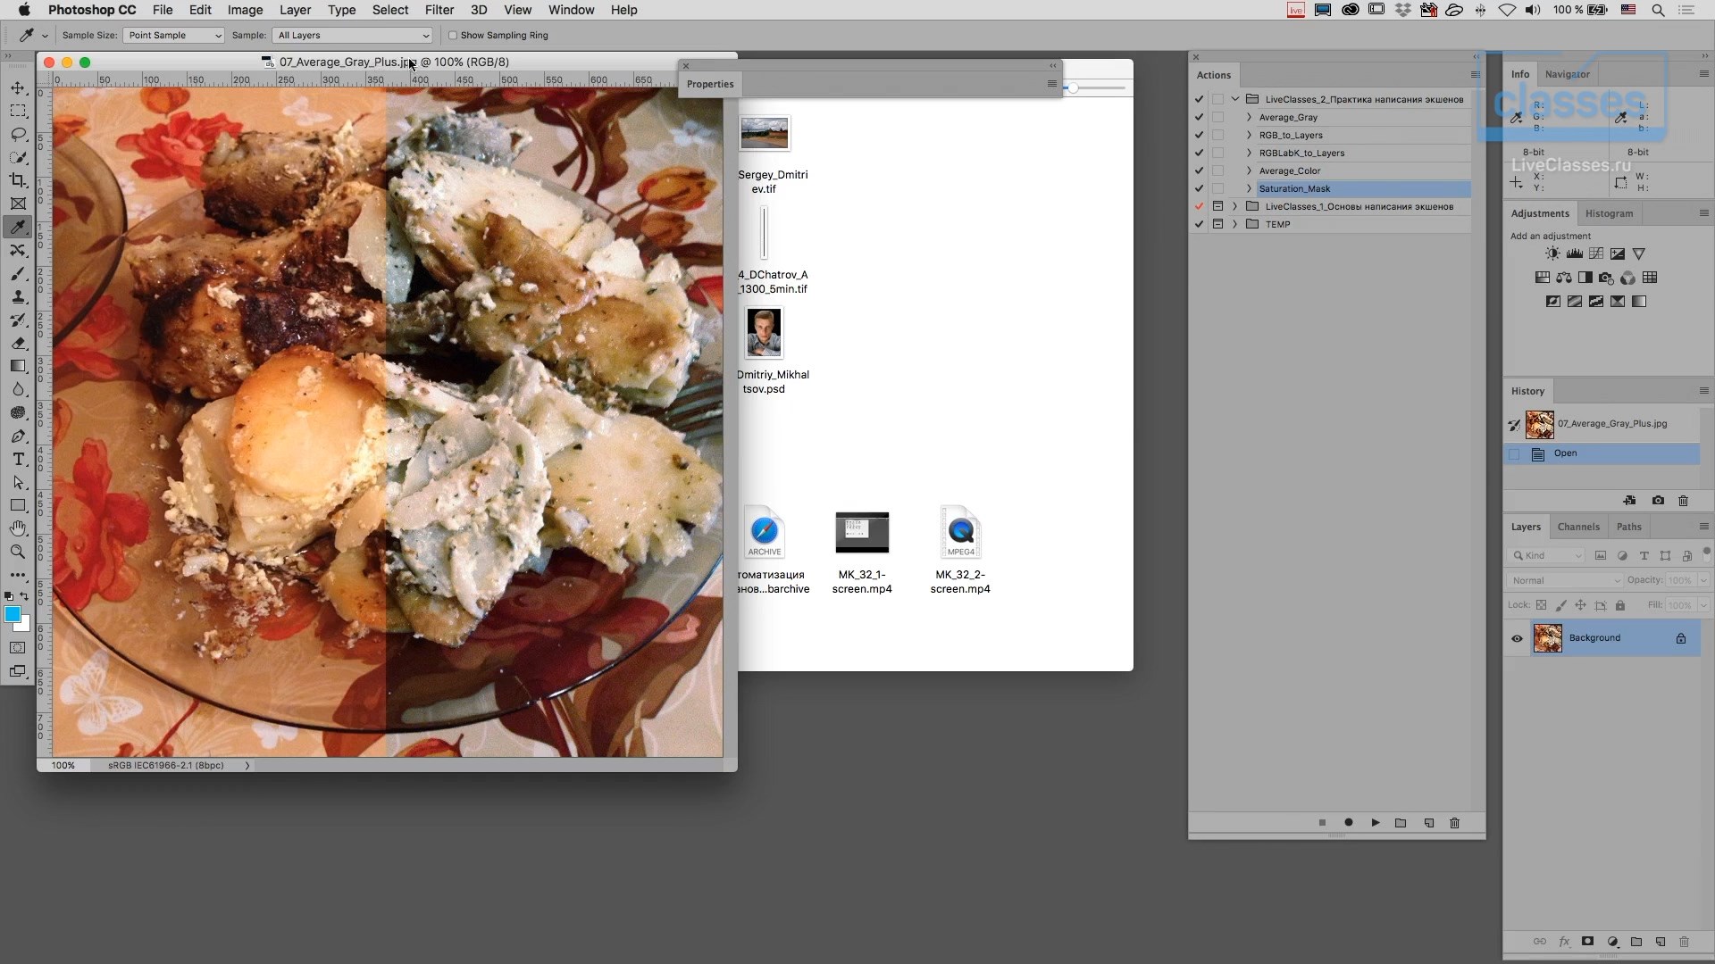The image size is (1715, 964).
Task: Delete action with Actions panel trash icon
Action: 1454,823
